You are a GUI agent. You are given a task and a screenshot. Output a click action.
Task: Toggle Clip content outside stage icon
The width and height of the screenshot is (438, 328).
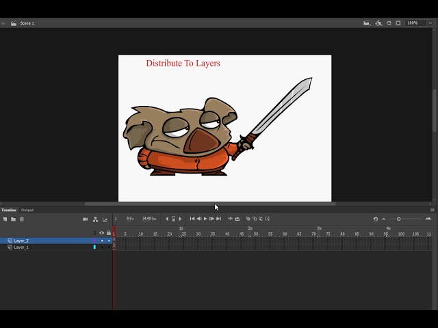(398, 23)
